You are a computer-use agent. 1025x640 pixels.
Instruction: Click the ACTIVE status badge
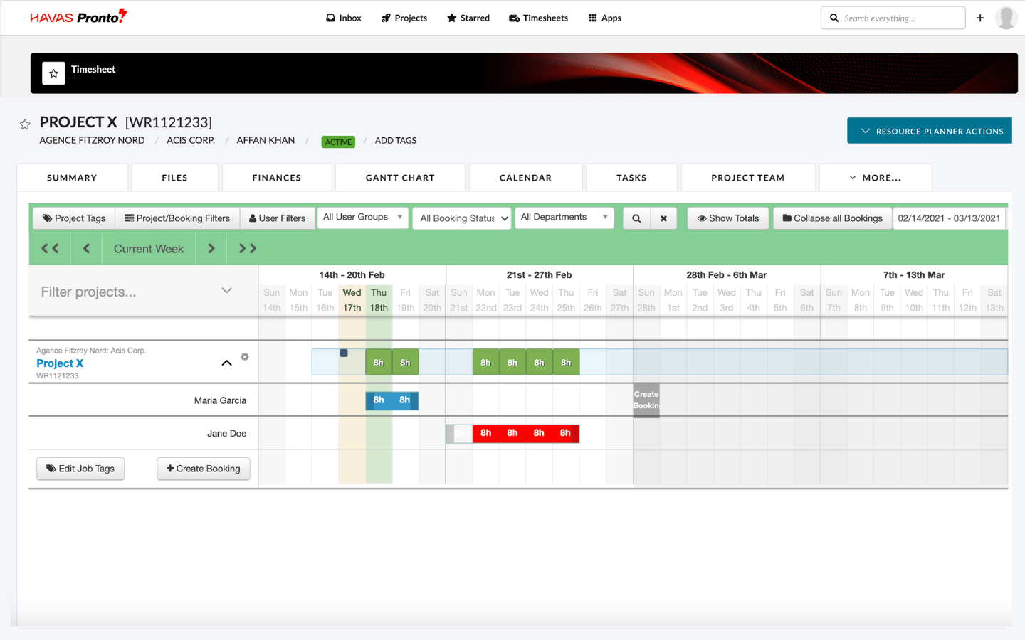tap(338, 142)
